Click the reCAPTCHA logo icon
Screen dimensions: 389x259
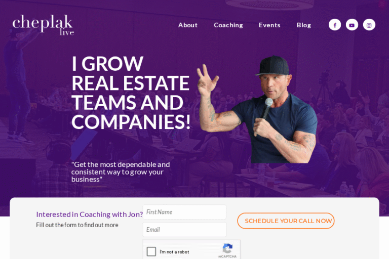(x=227, y=248)
